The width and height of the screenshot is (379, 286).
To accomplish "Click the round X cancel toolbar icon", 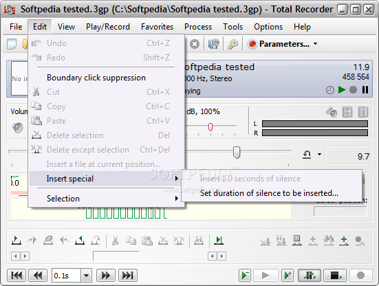I will point(195,44).
